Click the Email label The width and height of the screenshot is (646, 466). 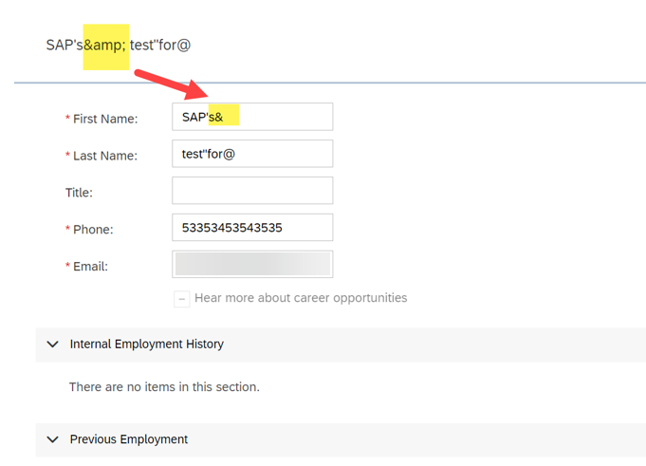coord(90,267)
